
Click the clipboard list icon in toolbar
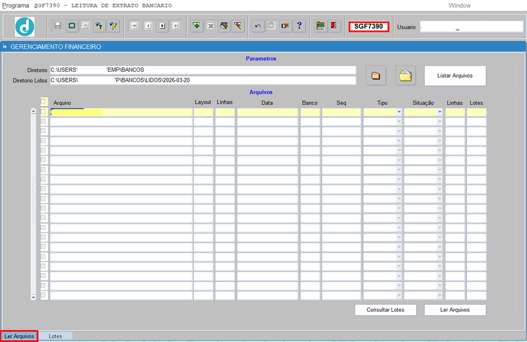pos(272,26)
